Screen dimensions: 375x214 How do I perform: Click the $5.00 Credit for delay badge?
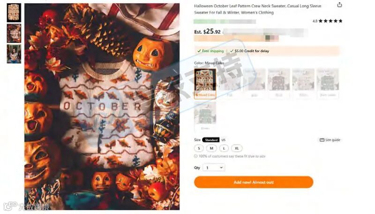pyautogui.click(x=249, y=51)
